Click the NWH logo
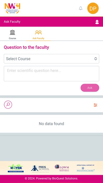Image resolution: width=103 pixels, height=183 pixels. pyautogui.click(x=12, y=8)
